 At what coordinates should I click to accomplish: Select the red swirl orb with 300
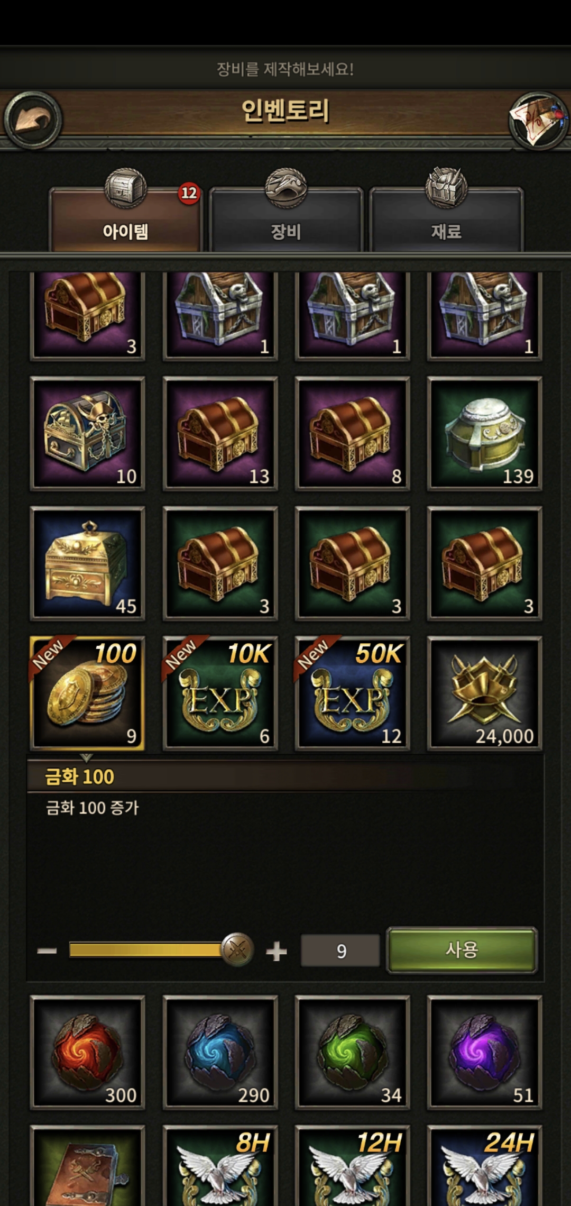point(87,1052)
